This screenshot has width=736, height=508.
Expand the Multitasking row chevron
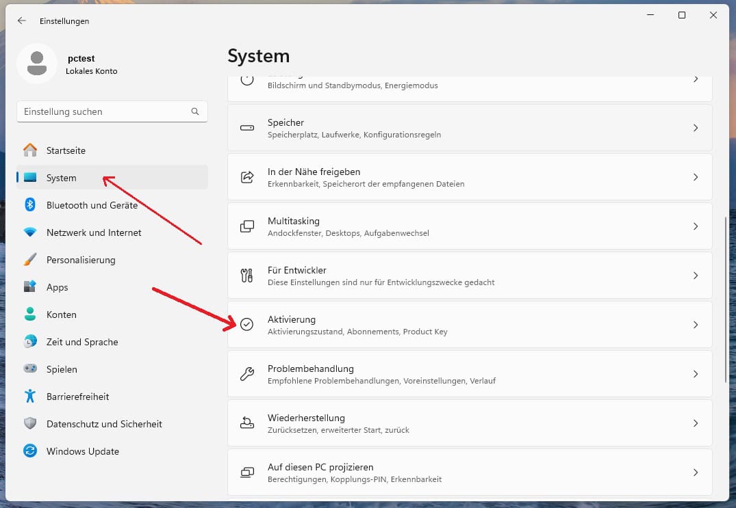(695, 226)
